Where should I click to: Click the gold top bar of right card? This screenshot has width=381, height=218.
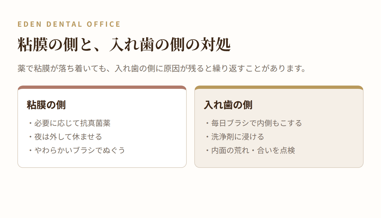click(279, 87)
